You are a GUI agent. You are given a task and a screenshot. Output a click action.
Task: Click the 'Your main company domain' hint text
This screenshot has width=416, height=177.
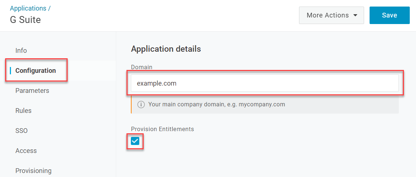[217, 105]
